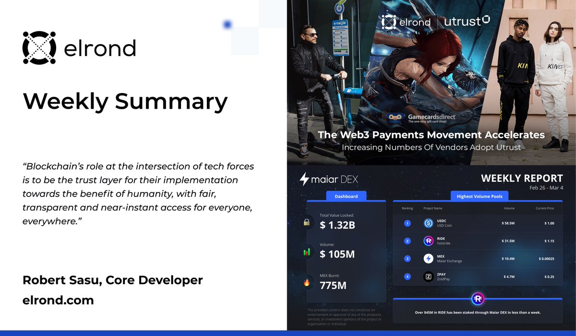The width and height of the screenshot is (576, 336).
Task: Click the RIDE icon above staking note
Action: 478,299
